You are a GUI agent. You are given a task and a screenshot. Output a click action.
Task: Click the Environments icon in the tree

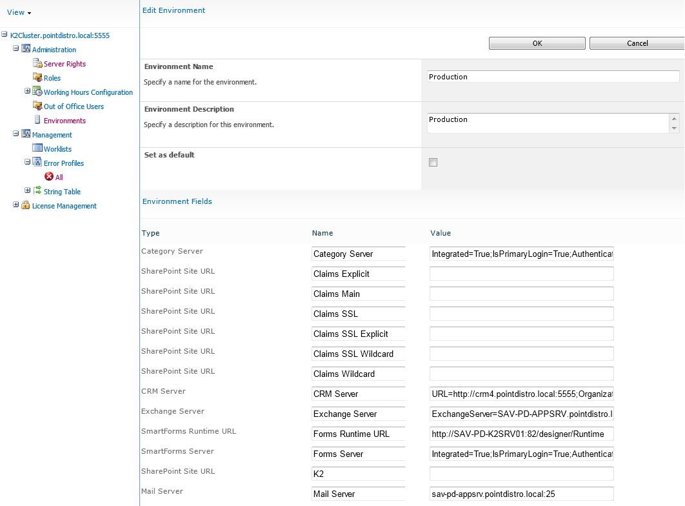point(37,121)
